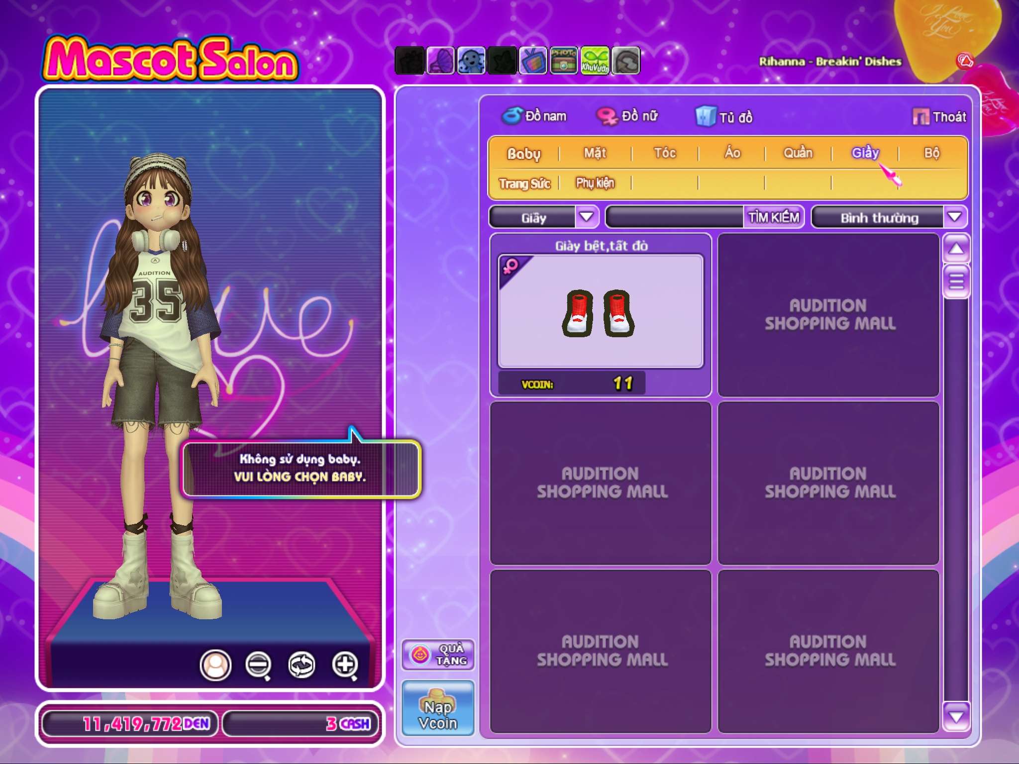
Task: Click the TV icon in the top bar
Action: coord(533,61)
